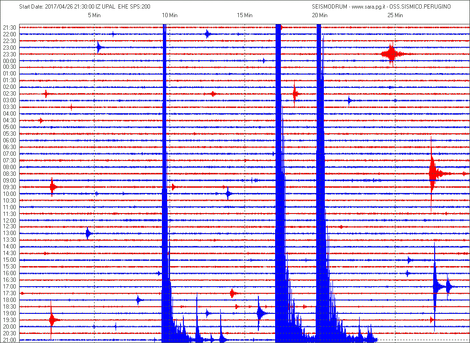Click the blue event on the 13:00 trace
Screen dimensions: 470x343
click(x=88, y=233)
